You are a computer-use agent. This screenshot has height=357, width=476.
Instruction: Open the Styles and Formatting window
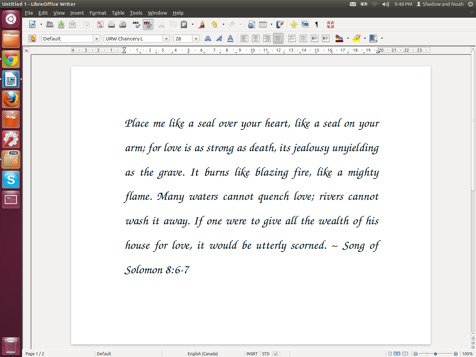32,38
